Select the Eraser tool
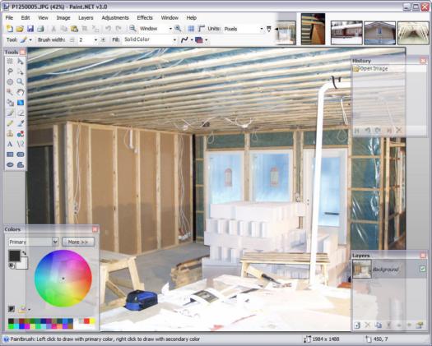 click(21, 113)
